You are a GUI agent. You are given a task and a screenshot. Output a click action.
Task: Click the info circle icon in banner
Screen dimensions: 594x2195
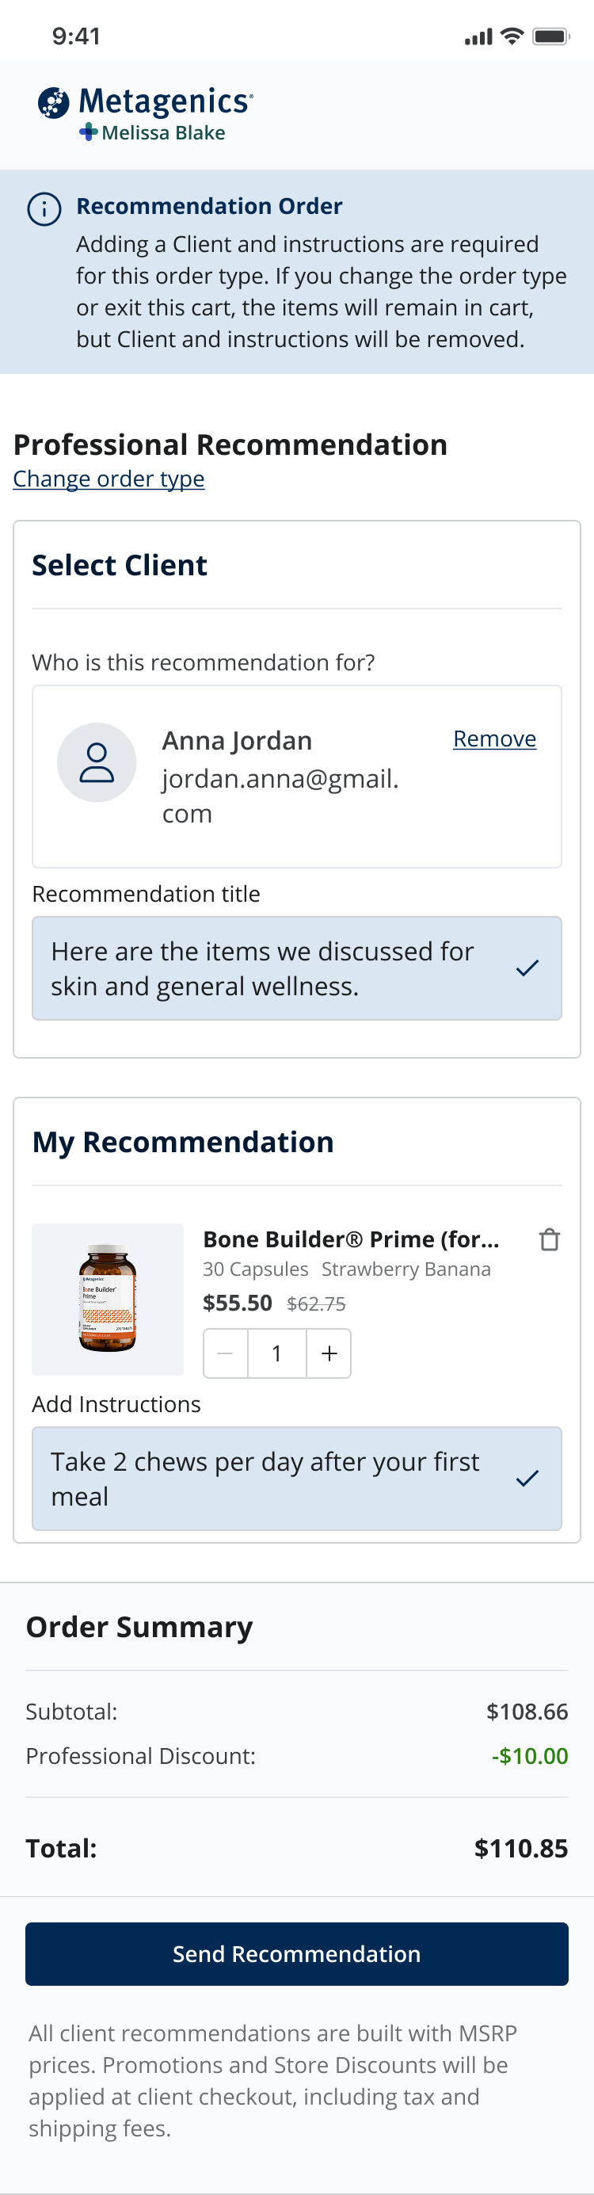click(x=44, y=208)
